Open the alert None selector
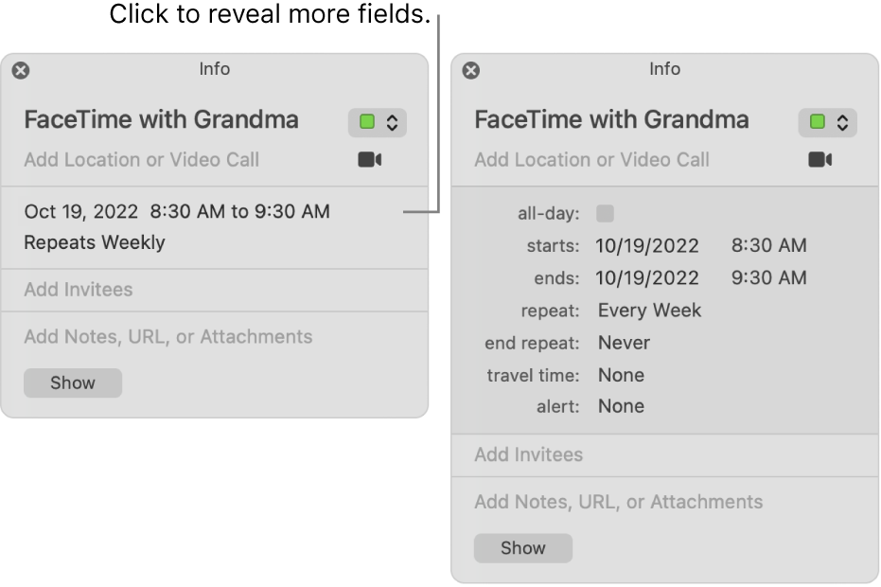 coord(621,406)
